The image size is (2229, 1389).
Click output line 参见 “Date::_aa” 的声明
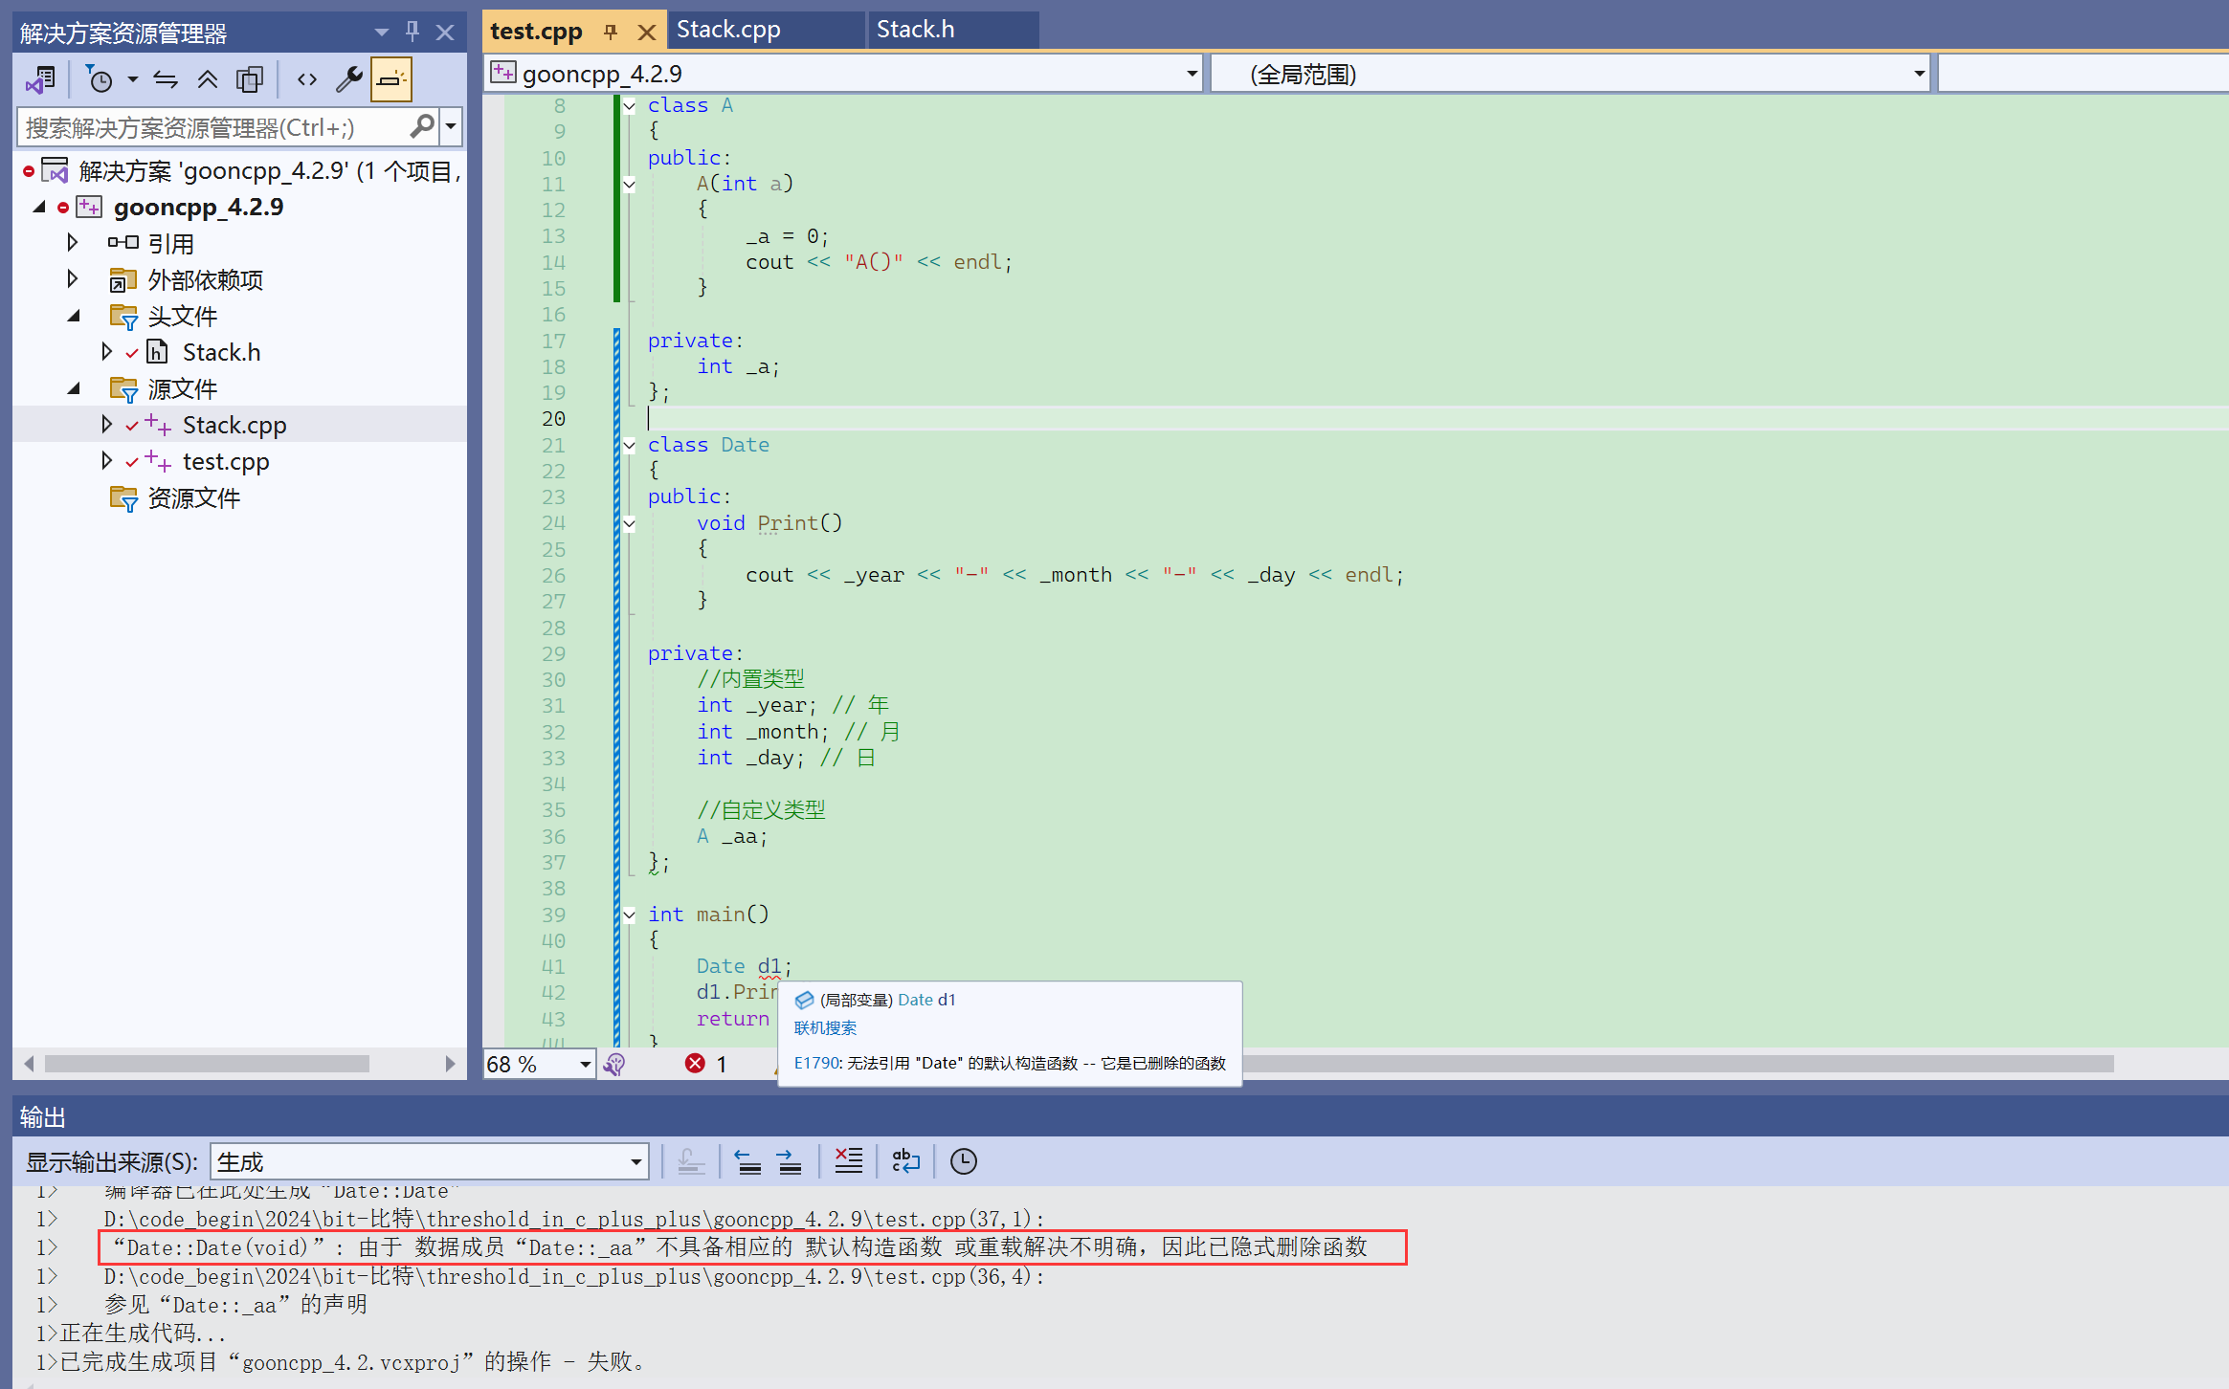coord(235,1305)
